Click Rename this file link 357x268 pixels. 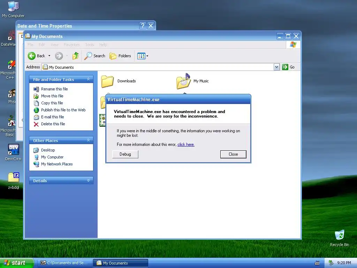point(54,89)
